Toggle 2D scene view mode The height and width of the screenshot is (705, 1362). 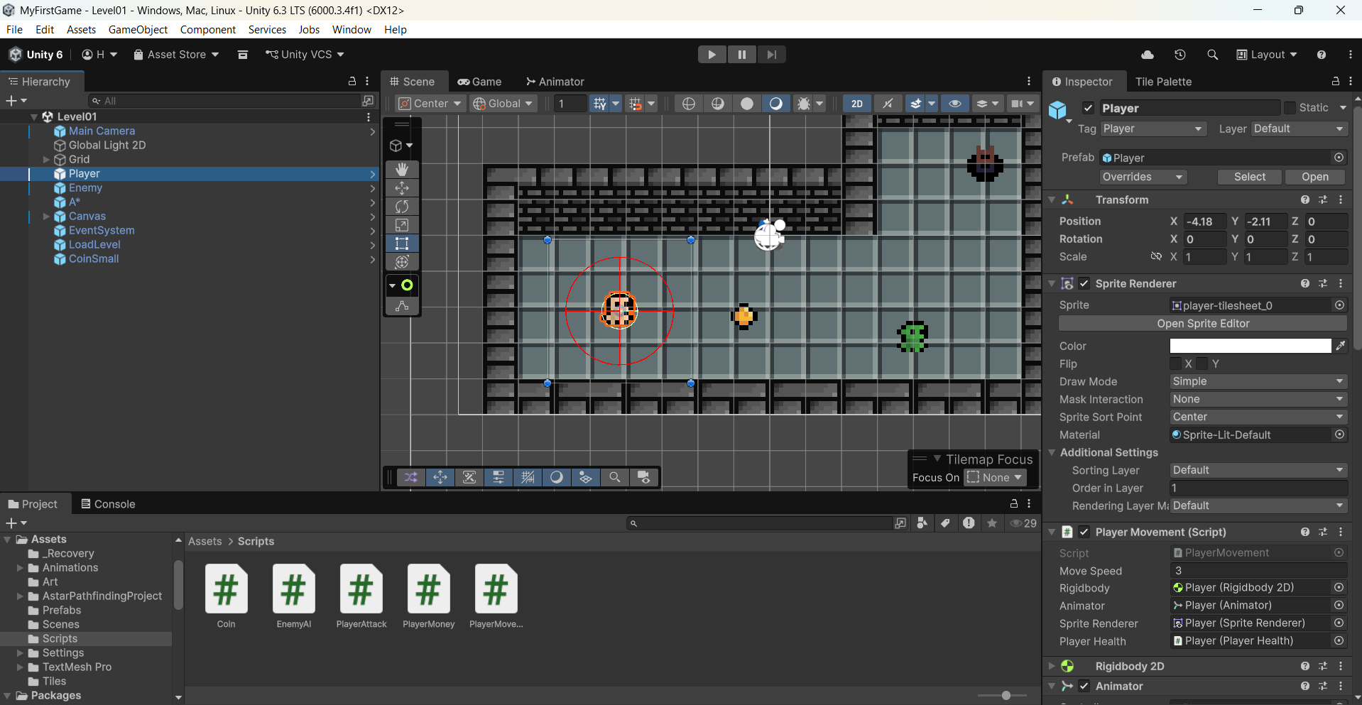[857, 104]
